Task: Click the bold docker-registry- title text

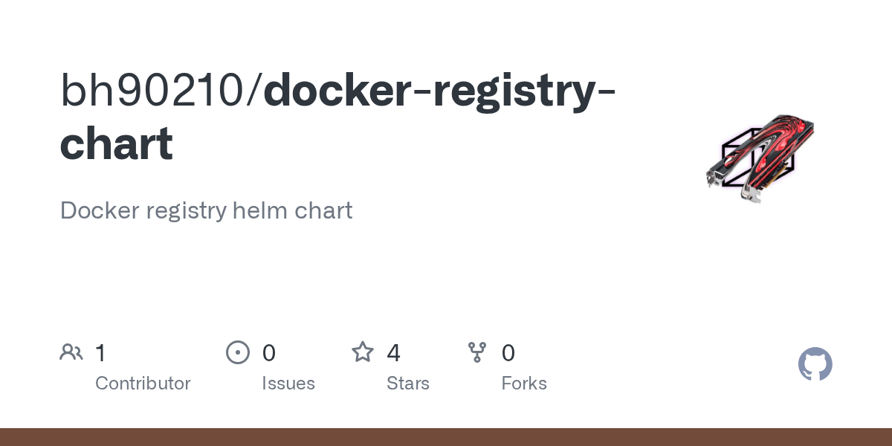Action: 439,92
